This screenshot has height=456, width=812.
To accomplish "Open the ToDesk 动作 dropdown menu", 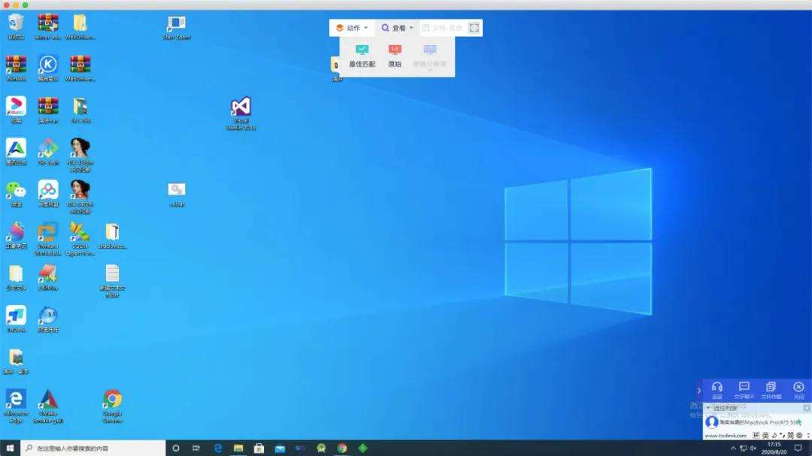I will point(352,28).
